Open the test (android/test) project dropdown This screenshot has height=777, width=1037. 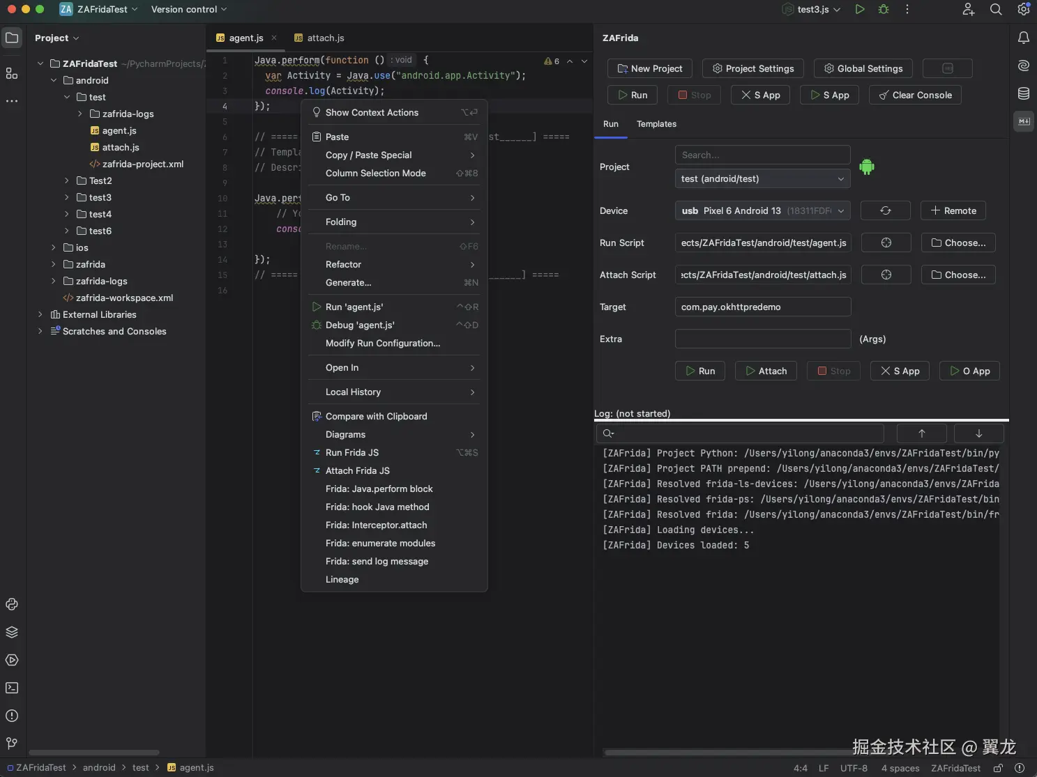coord(762,178)
